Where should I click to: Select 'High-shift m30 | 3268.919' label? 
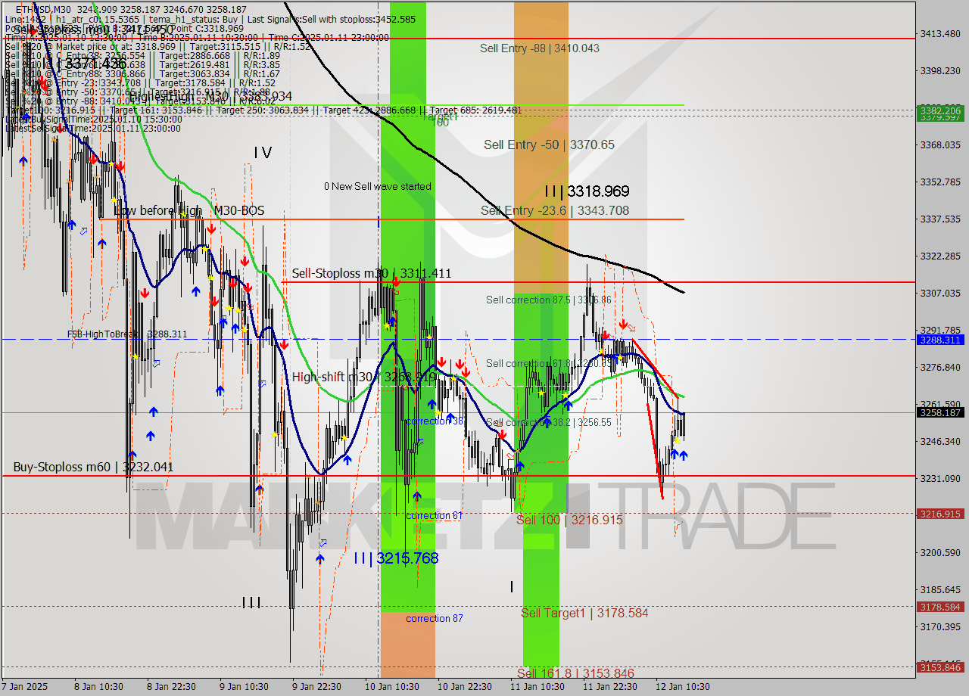tap(366, 377)
